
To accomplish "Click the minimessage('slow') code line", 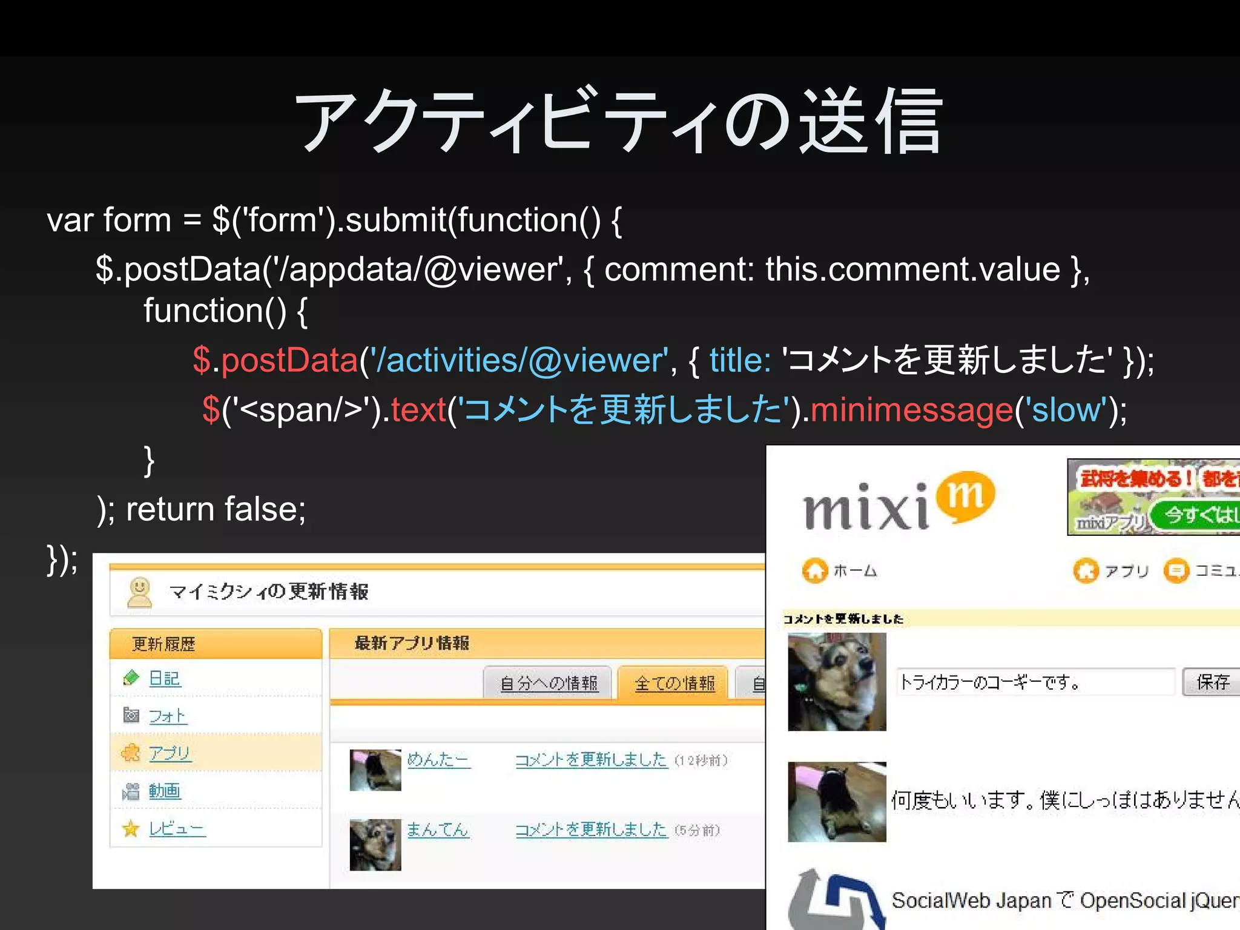I will tap(665, 410).
